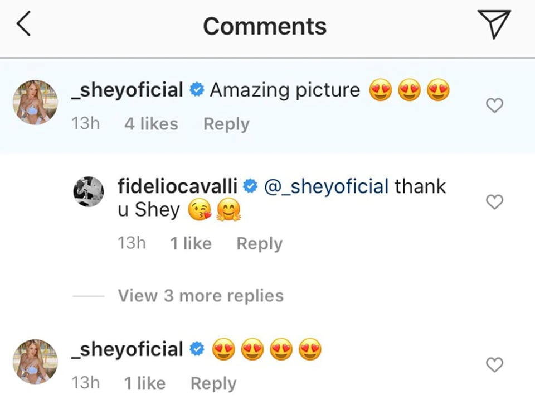
Task: Reply to fideliocavalli's "thank u Shey" comment
Action: (x=259, y=243)
